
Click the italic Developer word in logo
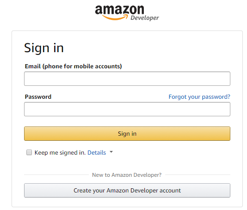click(x=145, y=18)
